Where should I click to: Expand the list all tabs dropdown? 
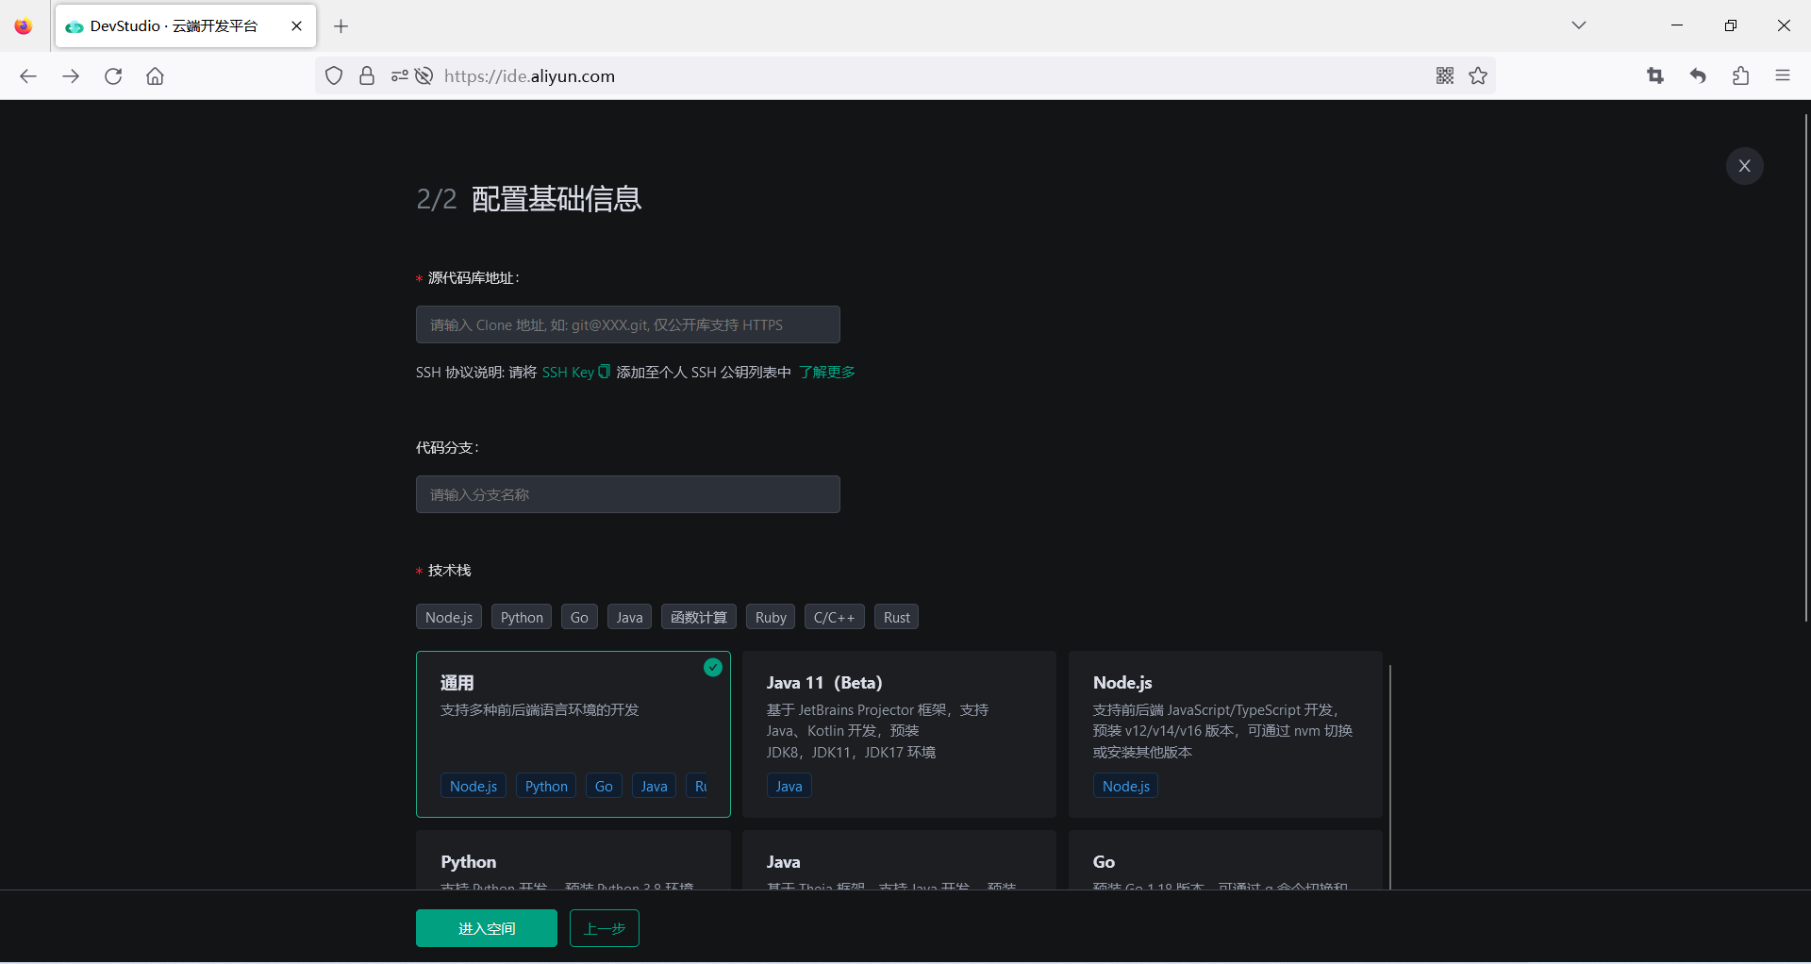(x=1579, y=25)
